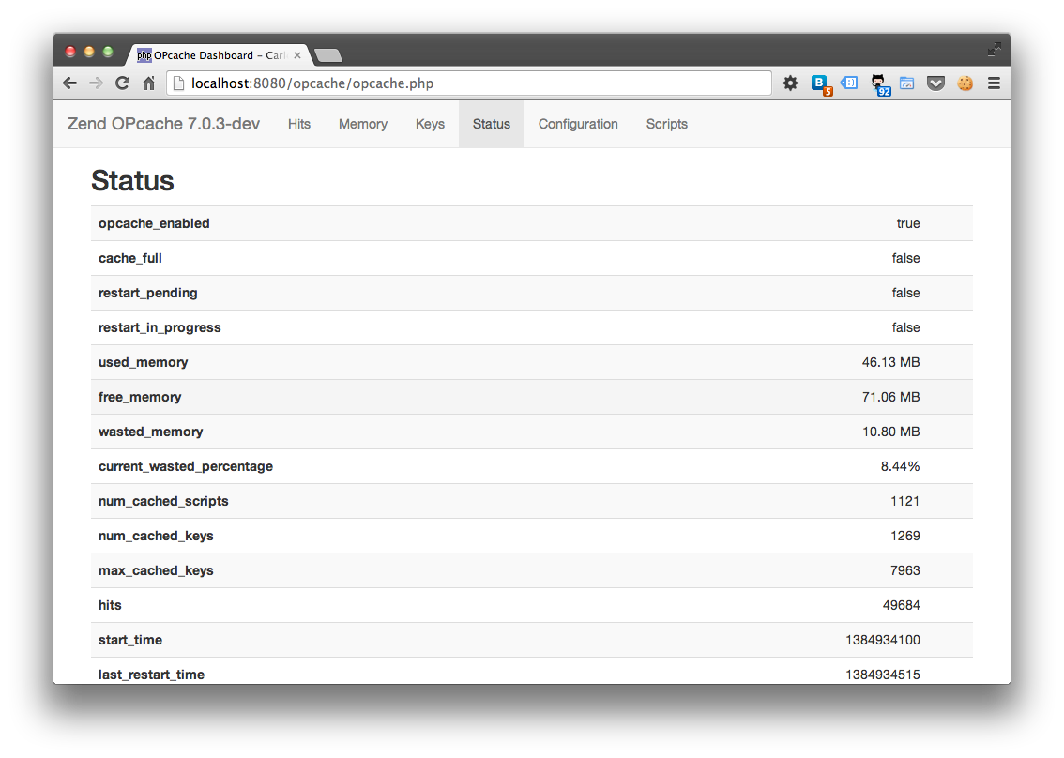Select the 1384934515 value
This screenshot has height=758, width=1064.
pos(883,675)
